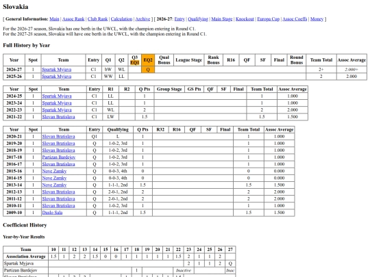Select the 0-0-3, 4th qualifying result for 2015-16

click(118, 171)
